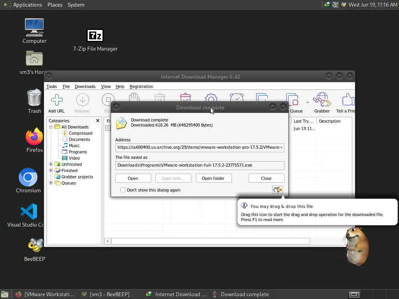This screenshot has width=399, height=299.
Task: Click the Last Try column header
Action: [x=304, y=121]
